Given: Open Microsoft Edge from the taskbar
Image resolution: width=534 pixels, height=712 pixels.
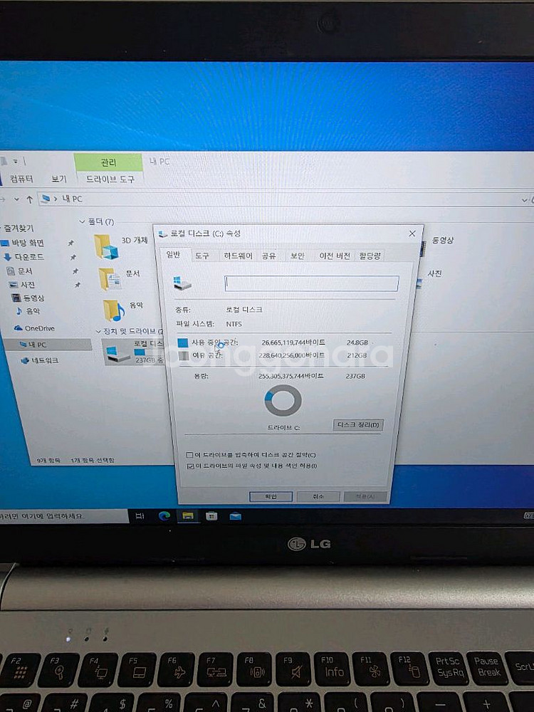Looking at the screenshot, I should [x=164, y=516].
